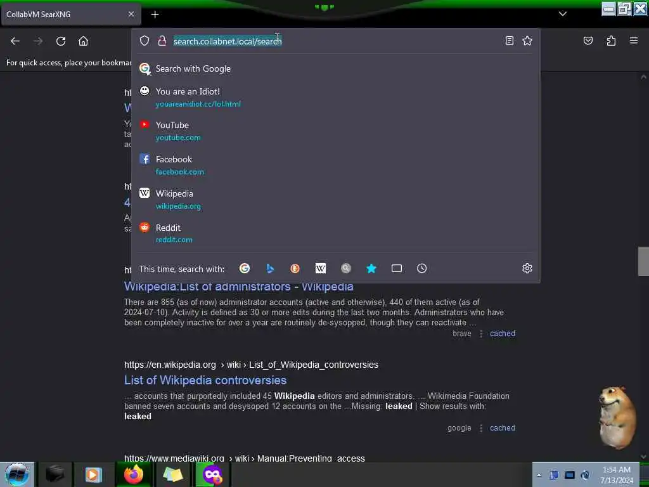Click the hamster figure on the desktop
The image size is (649, 487).
point(617,417)
